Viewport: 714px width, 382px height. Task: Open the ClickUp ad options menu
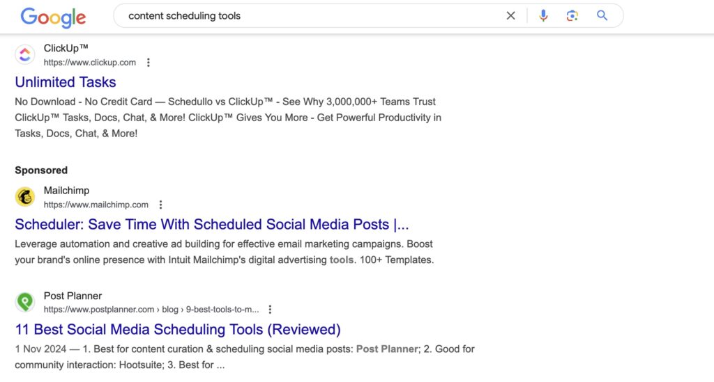tap(148, 63)
